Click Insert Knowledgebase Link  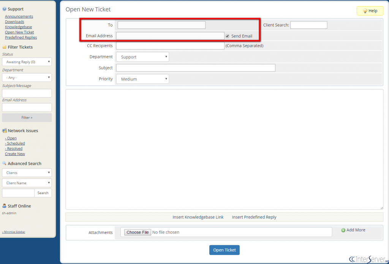[198, 217]
